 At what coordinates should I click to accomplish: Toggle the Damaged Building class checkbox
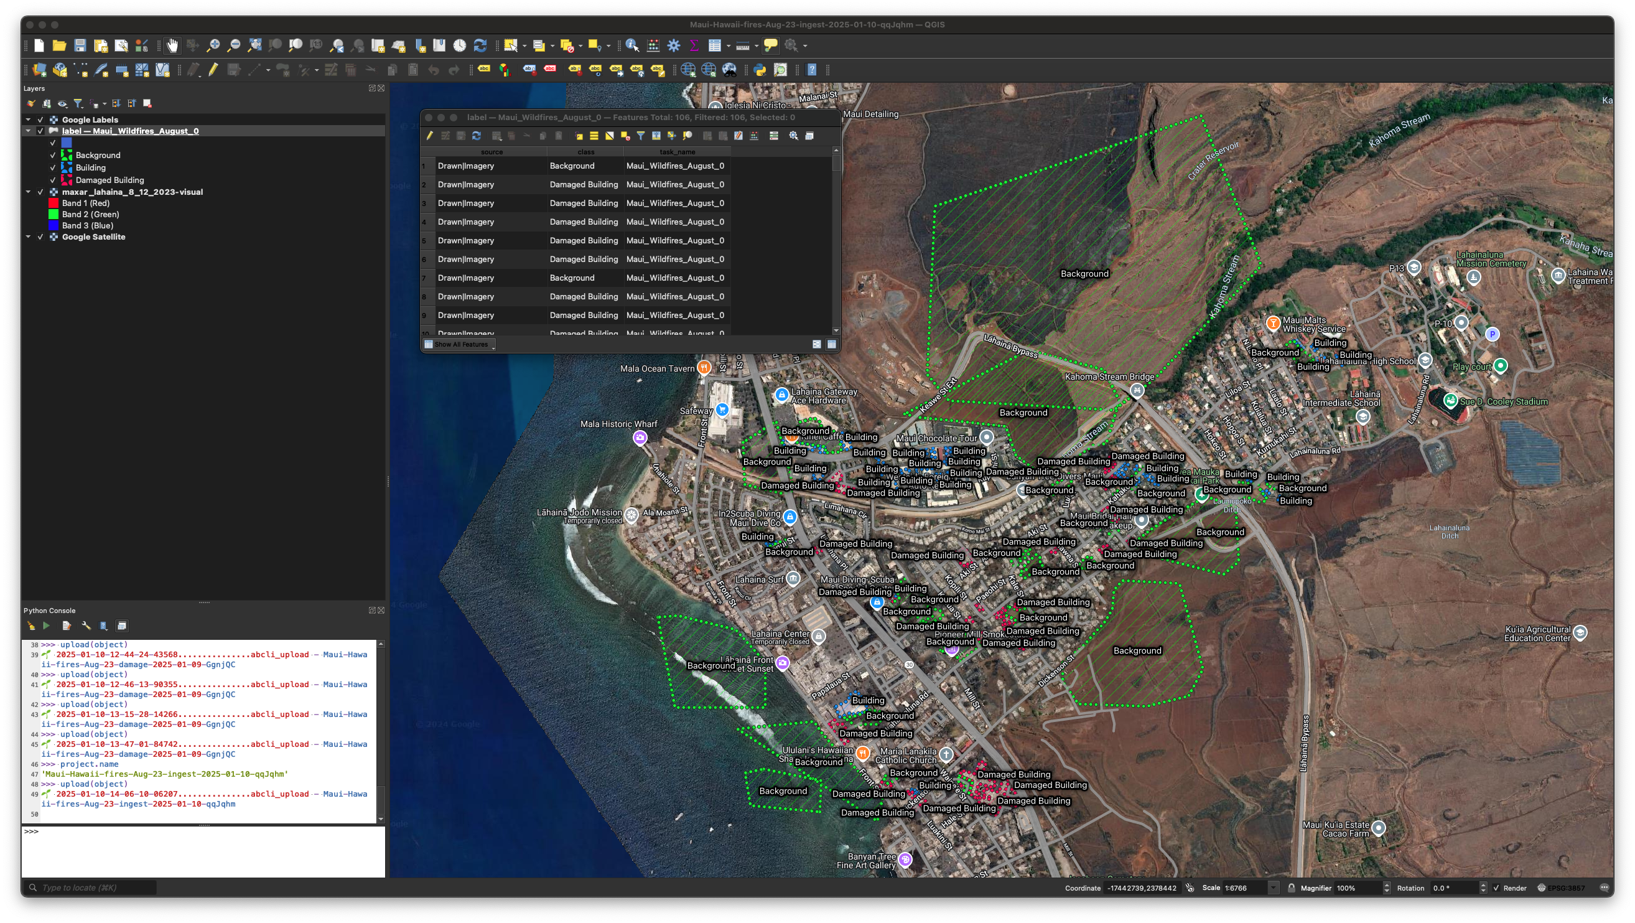point(54,180)
